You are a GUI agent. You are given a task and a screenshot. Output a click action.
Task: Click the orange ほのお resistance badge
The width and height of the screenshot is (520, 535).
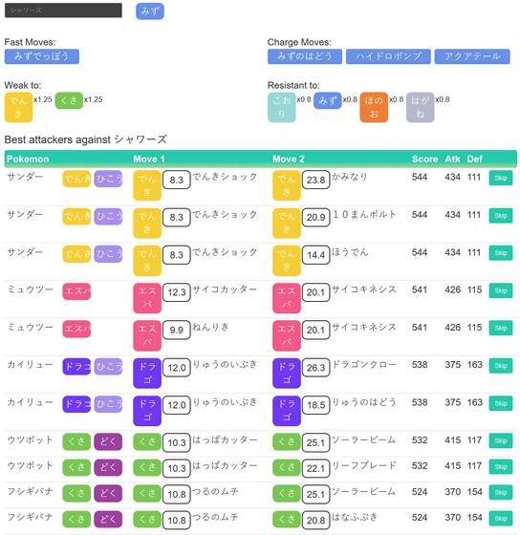tap(374, 107)
